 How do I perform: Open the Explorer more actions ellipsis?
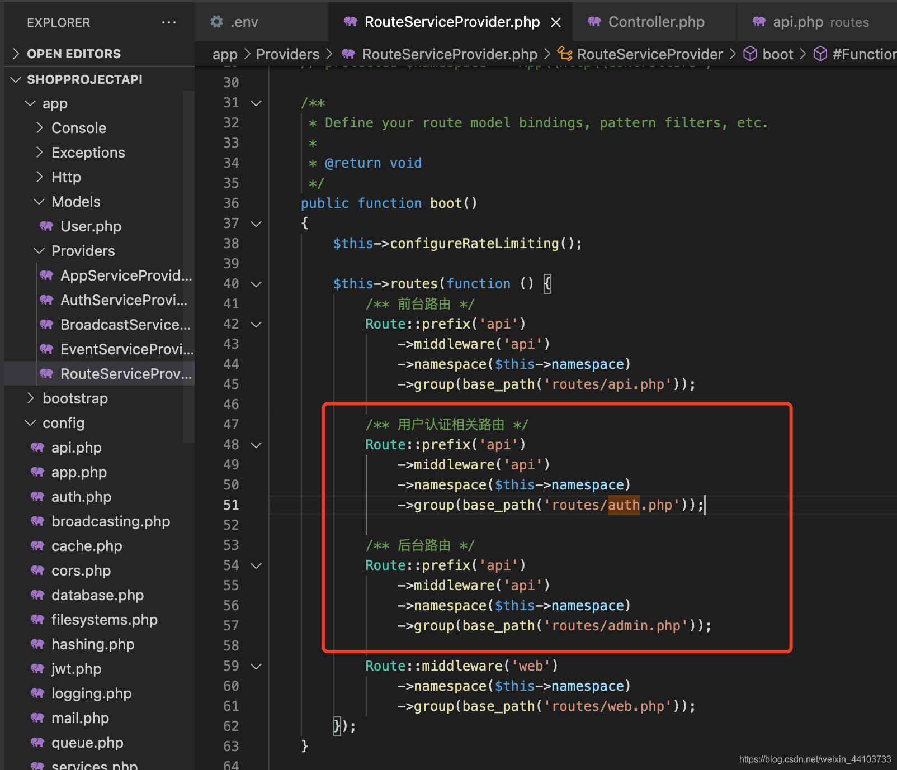[x=168, y=22]
